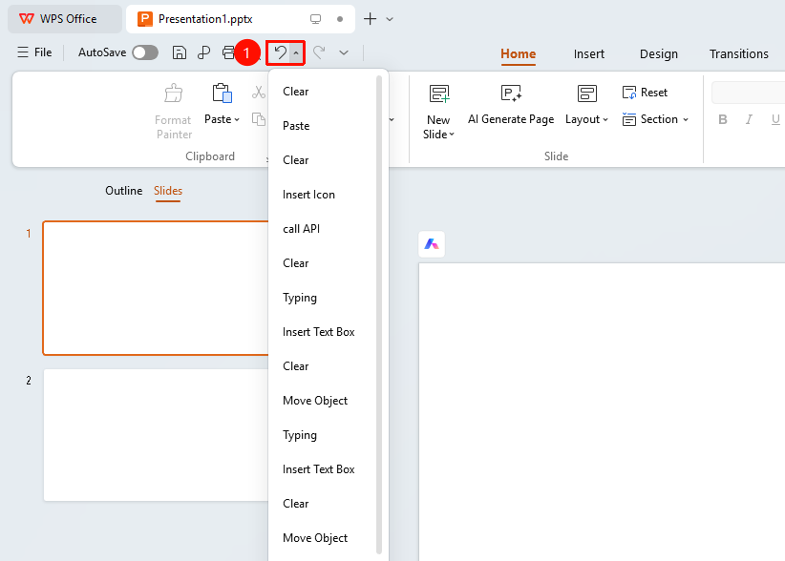Select slide 2 thumbnail

[157, 435]
